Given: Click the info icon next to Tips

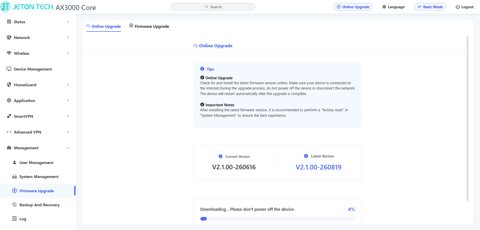Looking at the screenshot, I should [202, 69].
